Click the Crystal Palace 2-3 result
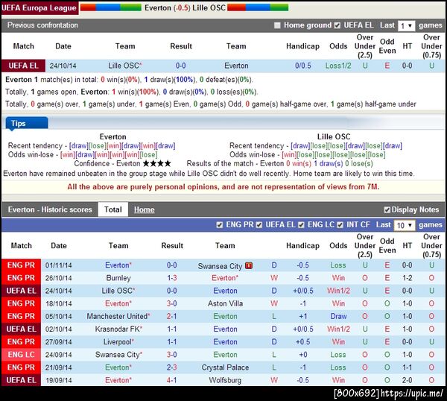The image size is (447, 401). pos(172,367)
